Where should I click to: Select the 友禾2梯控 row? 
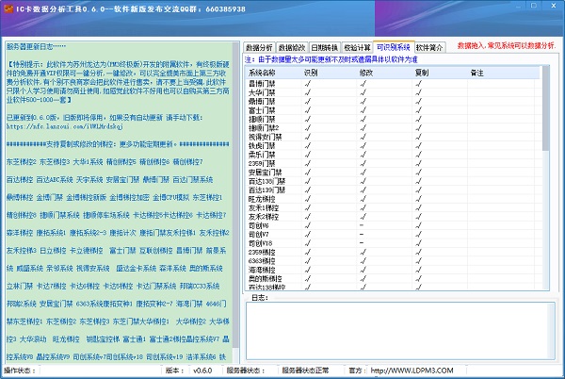(393, 217)
